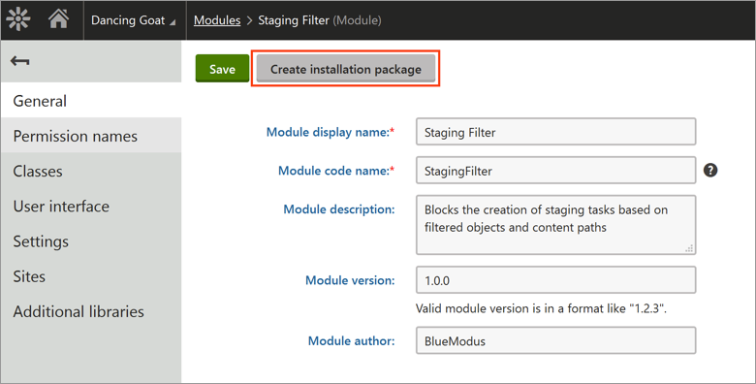Show help for Module code name
Image resolution: width=756 pixels, height=384 pixels.
(x=710, y=170)
